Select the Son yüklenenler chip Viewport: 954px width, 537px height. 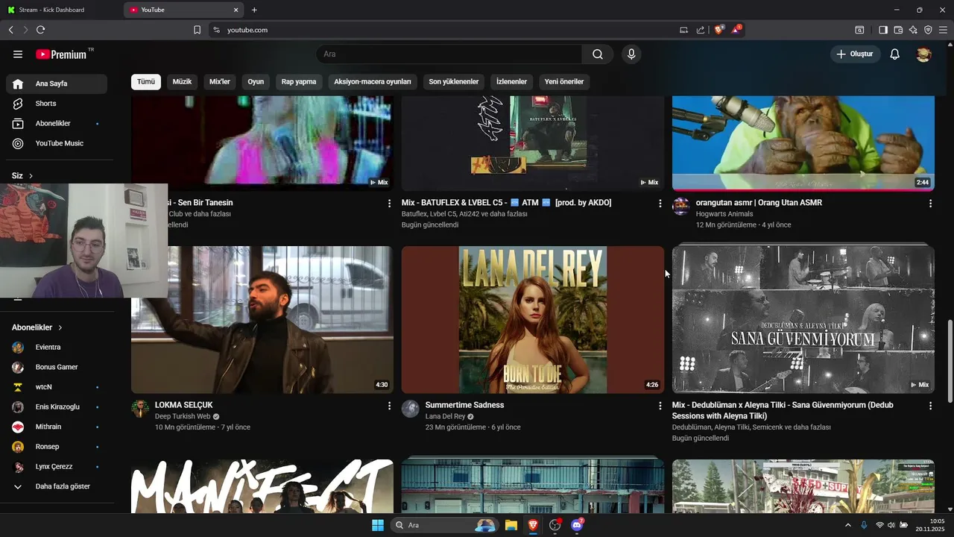click(454, 81)
